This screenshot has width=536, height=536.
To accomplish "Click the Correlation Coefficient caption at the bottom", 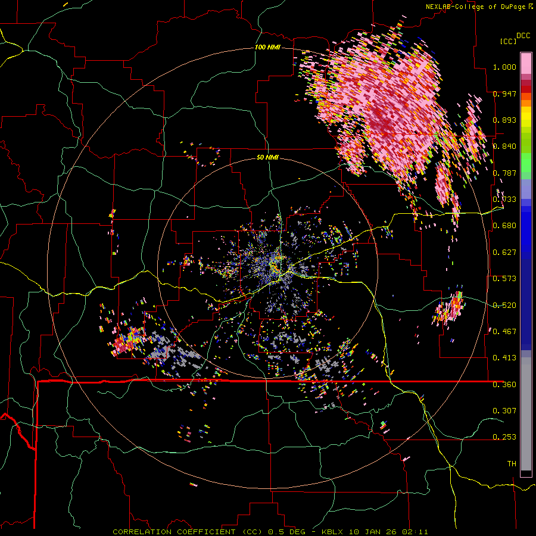I will click(x=270, y=532).
